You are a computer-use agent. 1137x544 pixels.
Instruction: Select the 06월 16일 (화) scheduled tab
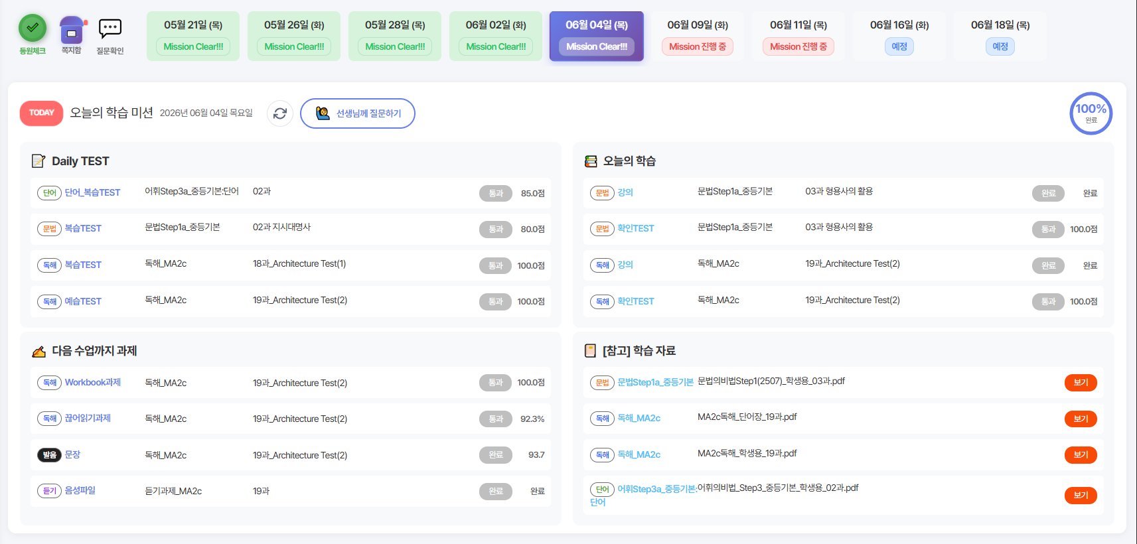coord(899,36)
